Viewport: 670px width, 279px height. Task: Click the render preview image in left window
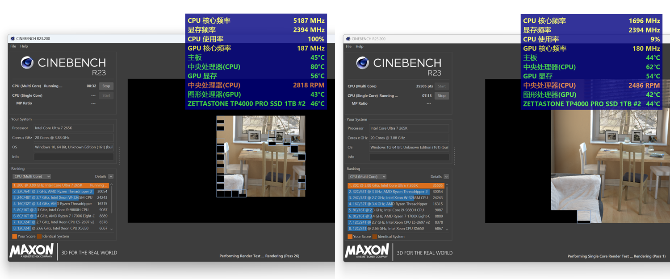click(261, 156)
